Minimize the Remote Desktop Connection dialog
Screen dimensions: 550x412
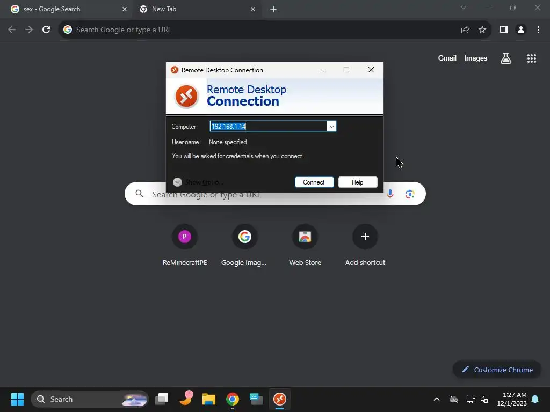tap(322, 70)
